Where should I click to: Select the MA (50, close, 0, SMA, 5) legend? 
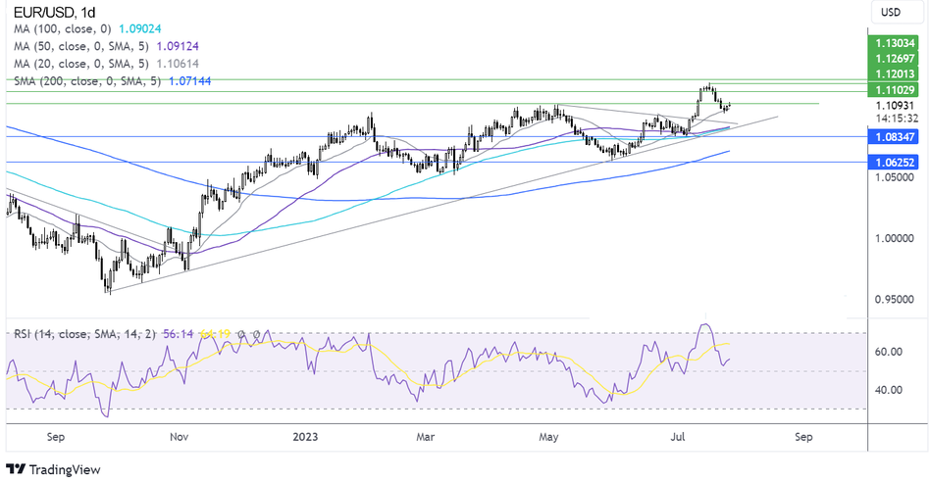81,46
